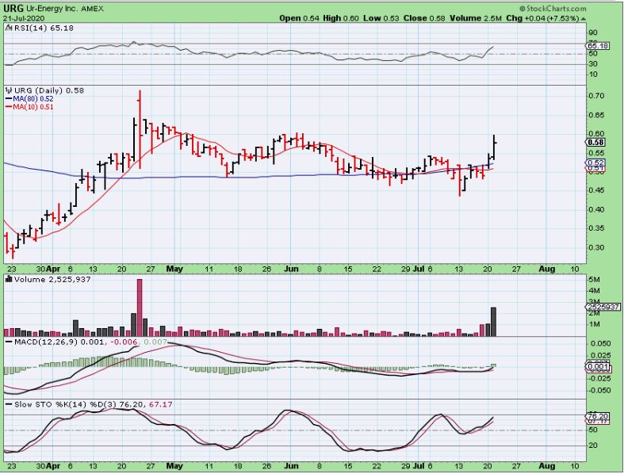
Task: Select the Volume 2,525,937 panel label
Action: [x=52, y=279]
